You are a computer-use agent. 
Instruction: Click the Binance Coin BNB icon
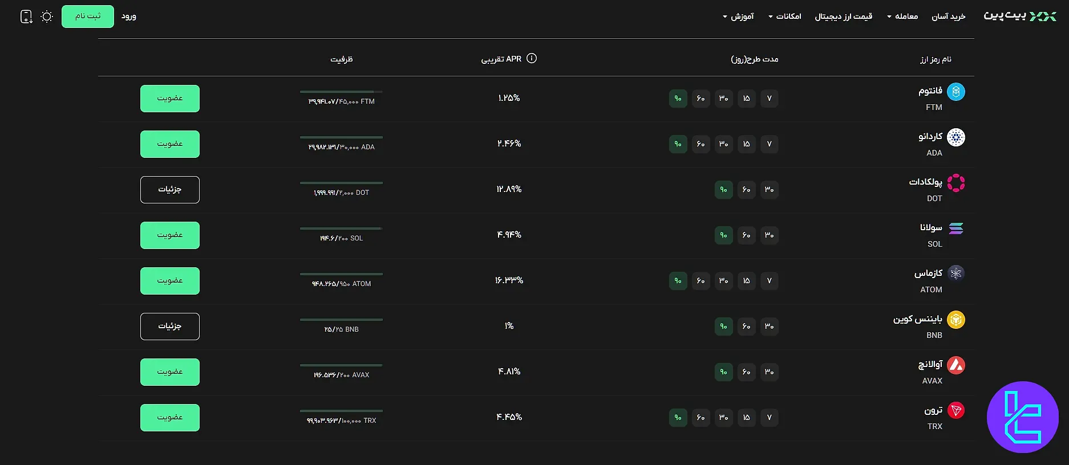(956, 320)
